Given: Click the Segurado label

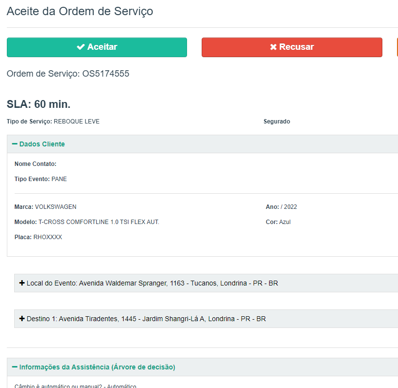Looking at the screenshot, I should pyautogui.click(x=276, y=122).
